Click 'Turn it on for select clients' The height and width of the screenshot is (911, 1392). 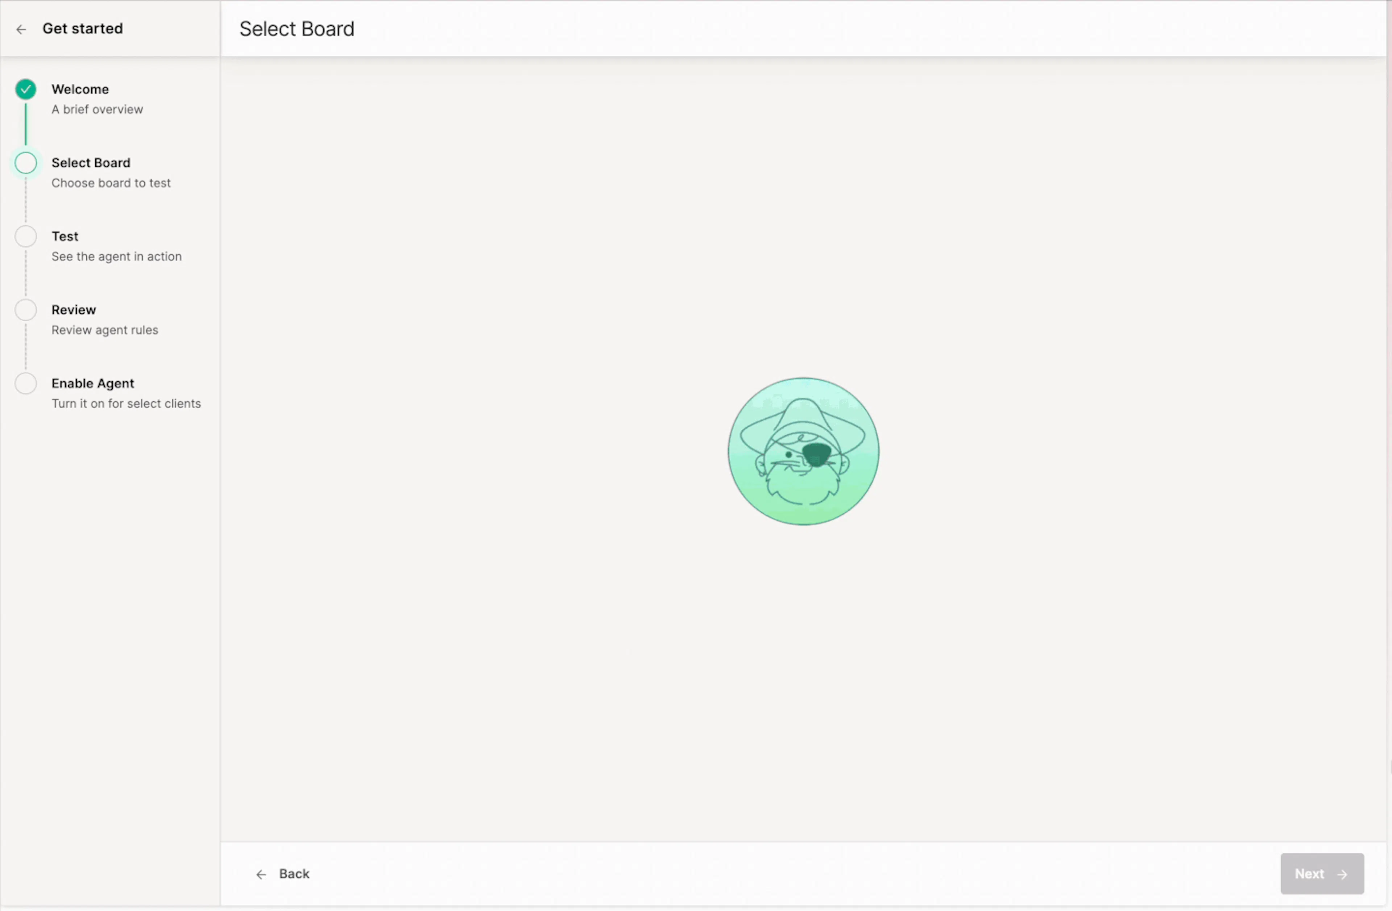click(127, 404)
